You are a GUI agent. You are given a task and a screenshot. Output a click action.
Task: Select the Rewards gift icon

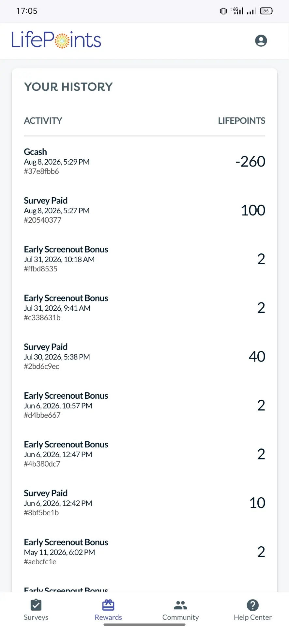(108, 605)
